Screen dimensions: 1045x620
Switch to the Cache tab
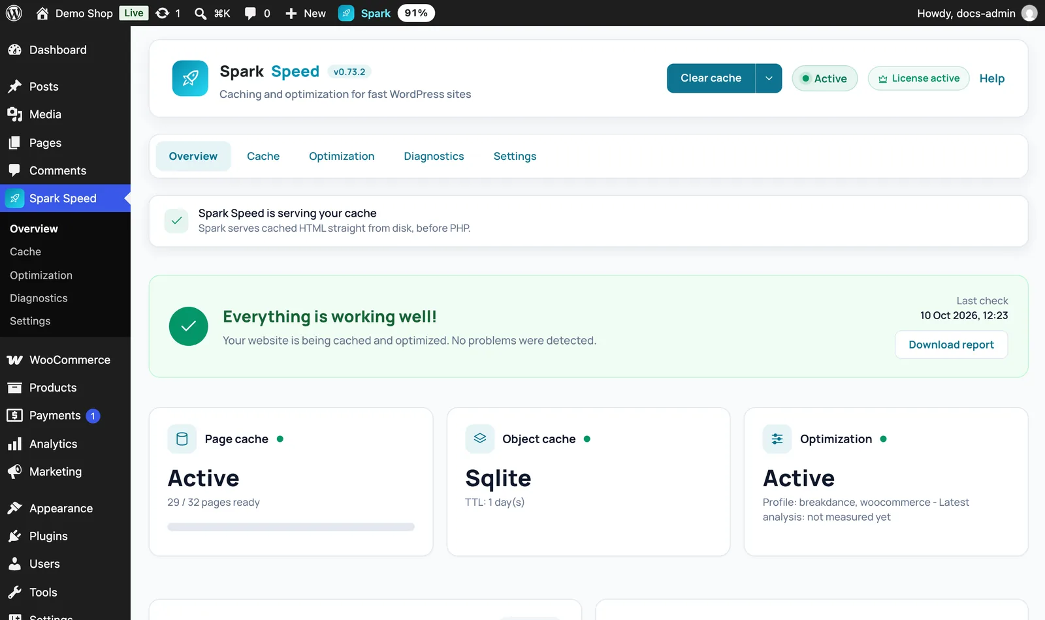[x=263, y=156]
